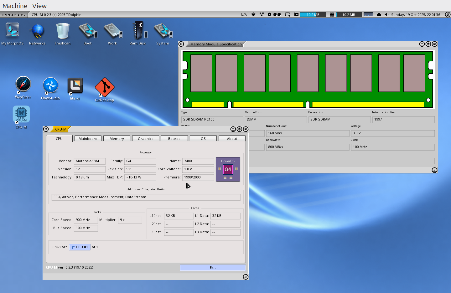
Task: Open the Trashcan on the desktop
Action: [x=62, y=31]
